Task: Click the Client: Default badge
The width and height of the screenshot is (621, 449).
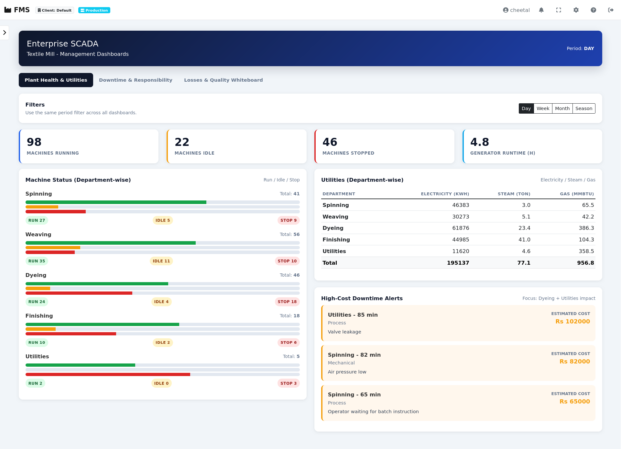Action: pyautogui.click(x=54, y=10)
